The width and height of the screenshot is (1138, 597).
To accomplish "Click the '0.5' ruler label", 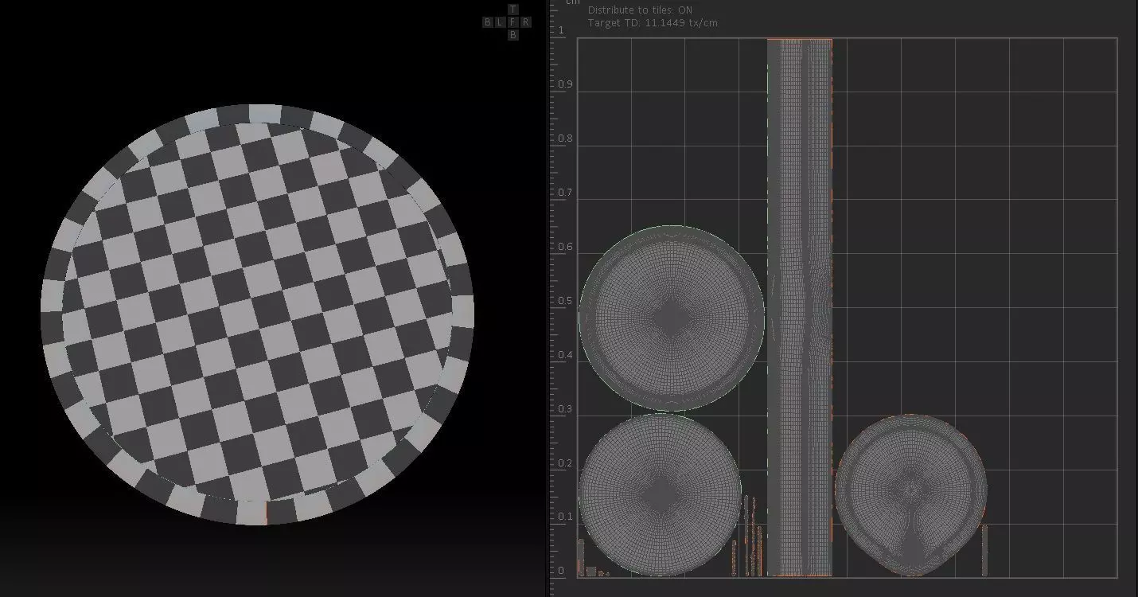I will point(564,301).
